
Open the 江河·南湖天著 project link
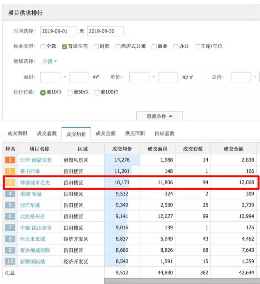click(x=36, y=160)
